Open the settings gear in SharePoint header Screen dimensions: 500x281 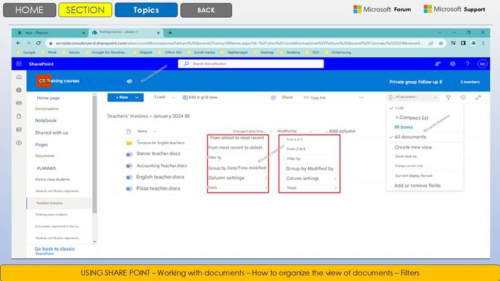coord(453,64)
